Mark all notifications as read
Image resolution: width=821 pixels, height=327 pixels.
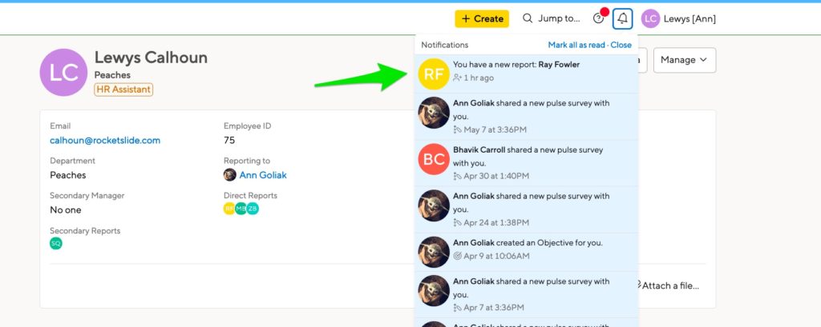tap(576, 45)
